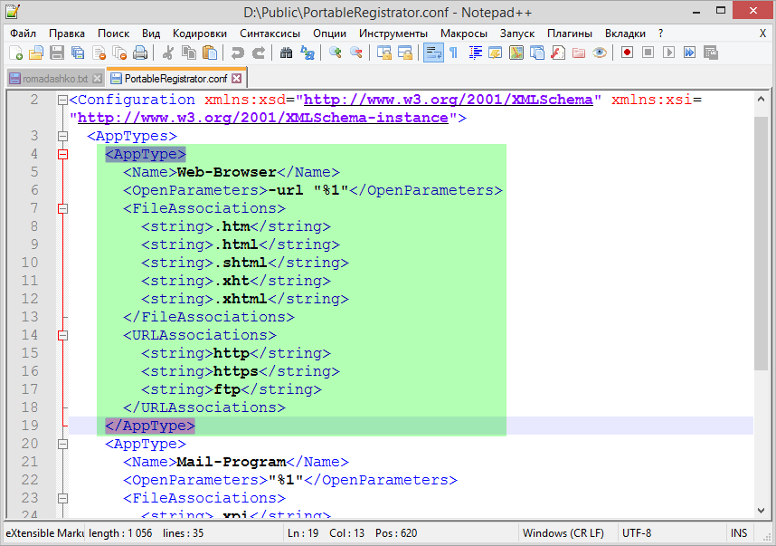Click the Windows (CR LF) status field
Viewport: 776px width, 546px height.
[x=563, y=533]
